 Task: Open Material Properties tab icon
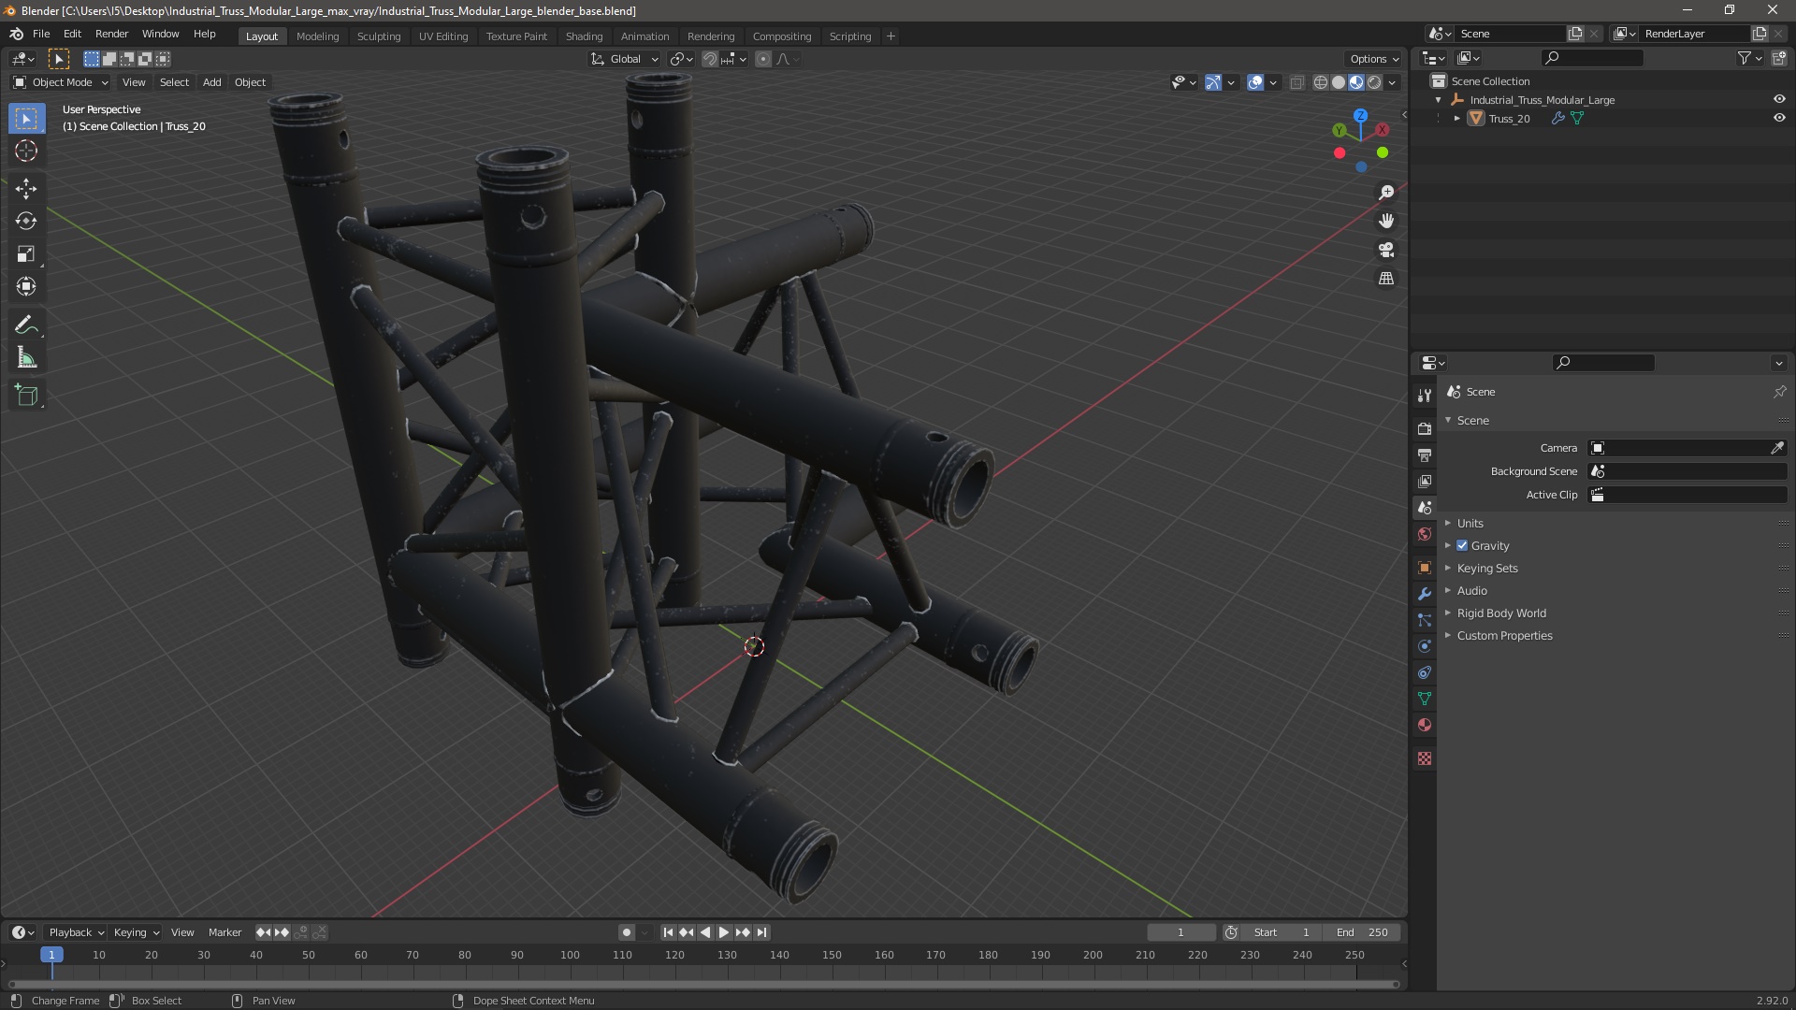tap(1425, 725)
